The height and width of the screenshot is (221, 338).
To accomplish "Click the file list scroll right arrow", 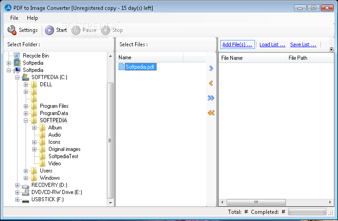I will point(330,202).
